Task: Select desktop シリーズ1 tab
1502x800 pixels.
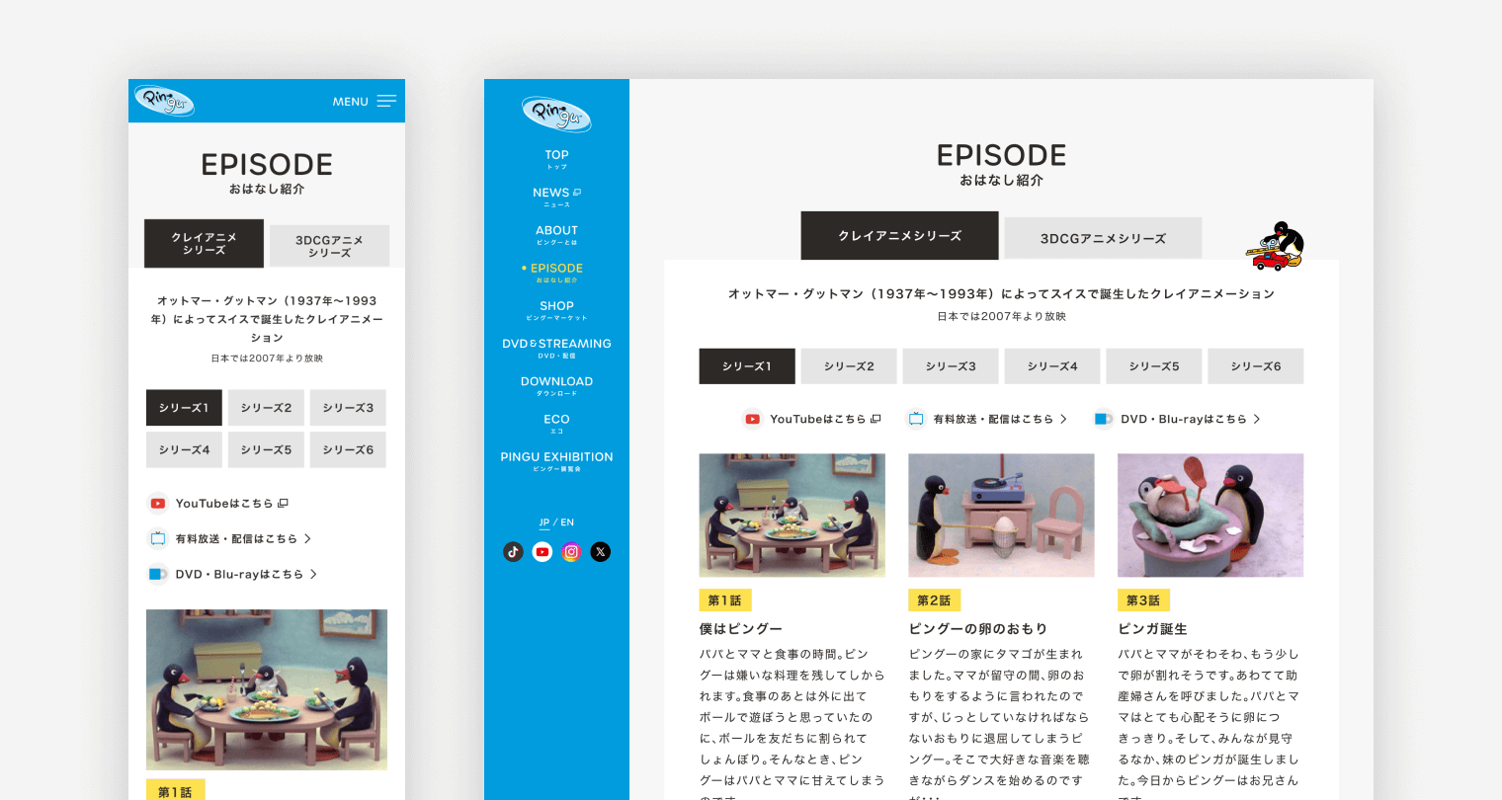Action: point(747,366)
